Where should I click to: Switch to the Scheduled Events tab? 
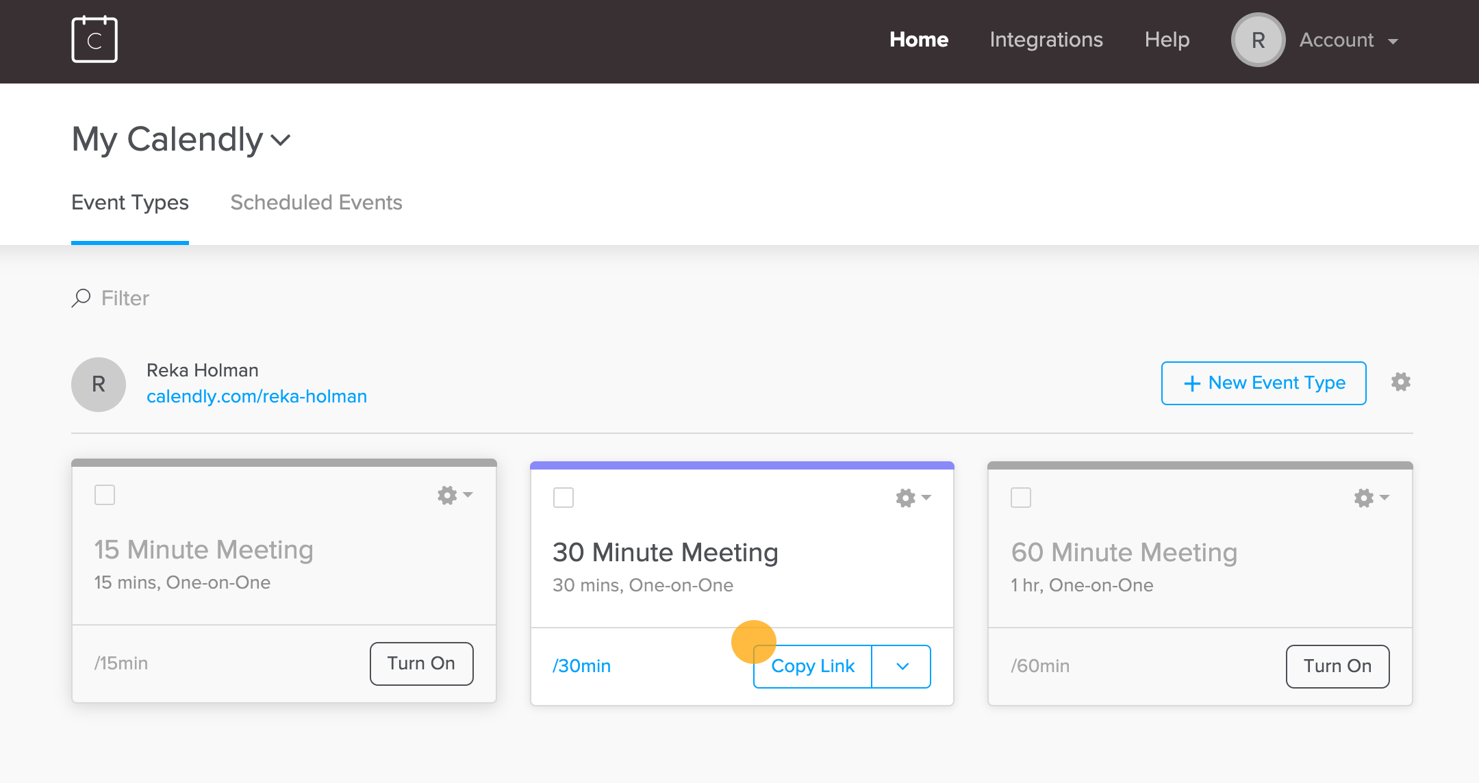pos(316,203)
